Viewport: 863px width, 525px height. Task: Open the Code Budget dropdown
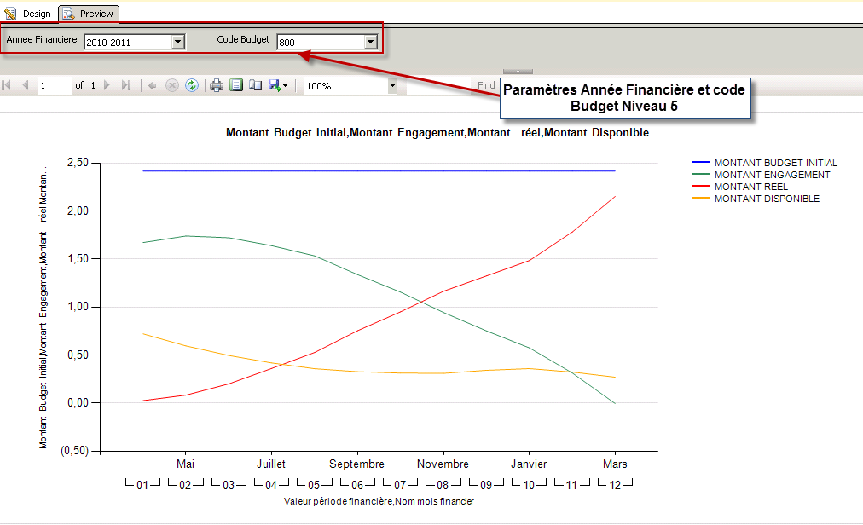coord(369,41)
